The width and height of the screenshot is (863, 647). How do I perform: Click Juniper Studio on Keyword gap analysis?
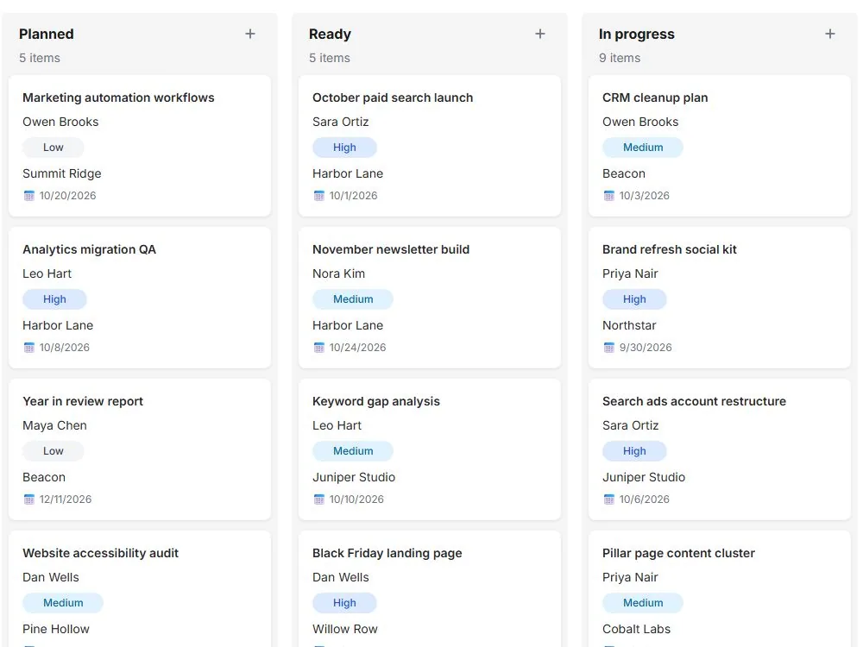[354, 477]
